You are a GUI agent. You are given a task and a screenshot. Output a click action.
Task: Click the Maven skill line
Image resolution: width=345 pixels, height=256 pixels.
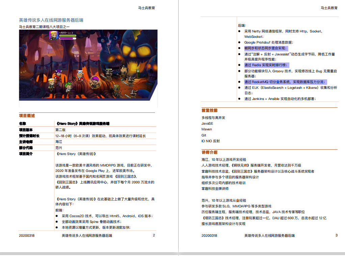(207, 129)
